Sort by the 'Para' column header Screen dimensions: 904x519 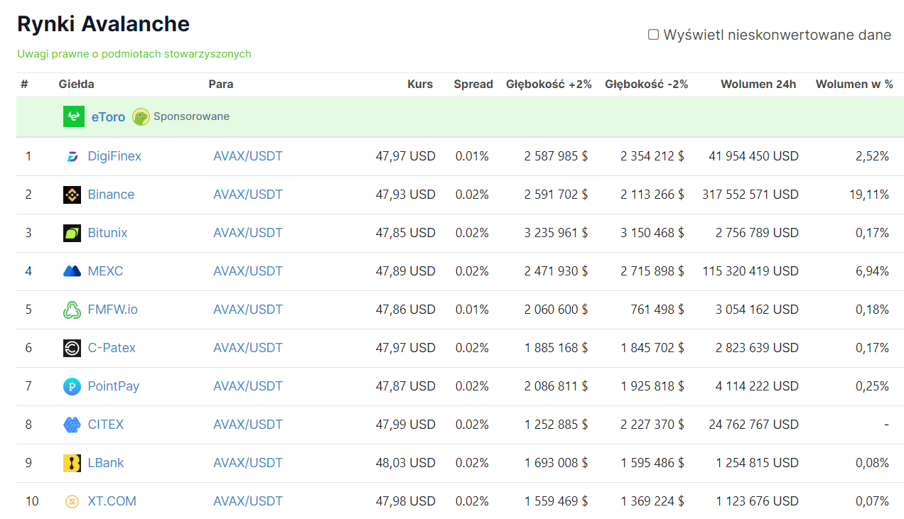tap(221, 84)
